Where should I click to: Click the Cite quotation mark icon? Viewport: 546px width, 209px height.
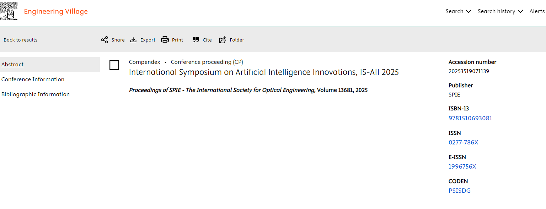click(196, 40)
